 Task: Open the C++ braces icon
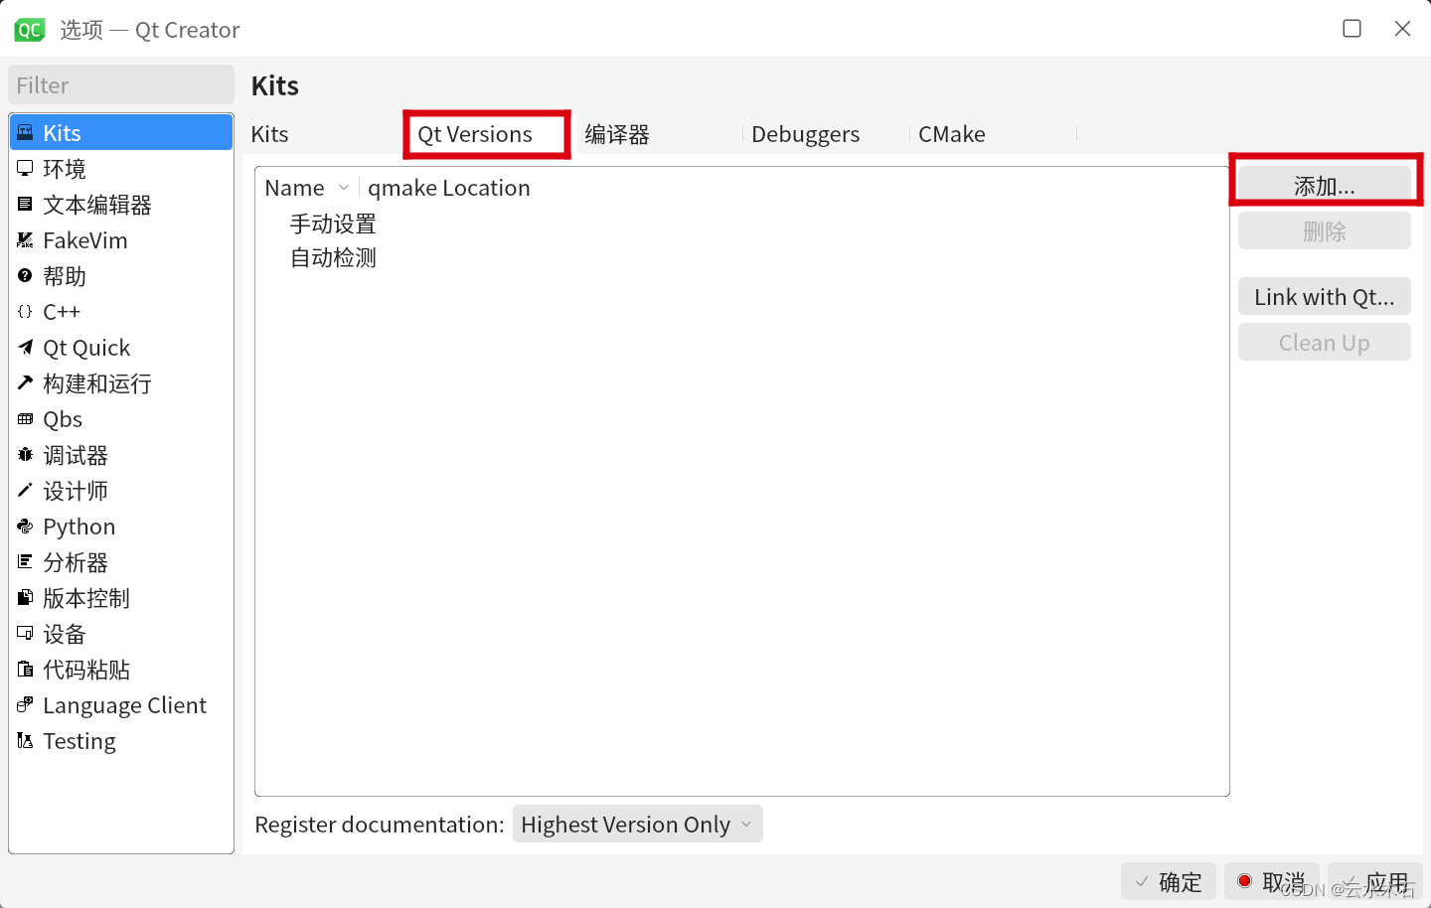(25, 312)
